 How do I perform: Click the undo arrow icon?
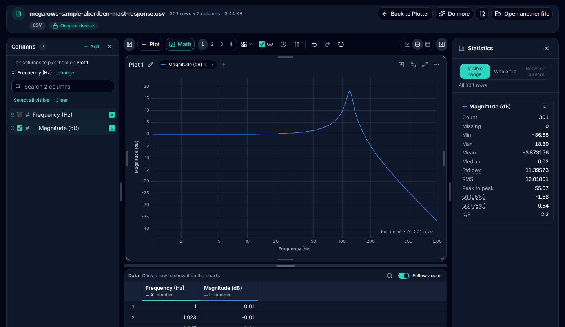pyautogui.click(x=314, y=44)
